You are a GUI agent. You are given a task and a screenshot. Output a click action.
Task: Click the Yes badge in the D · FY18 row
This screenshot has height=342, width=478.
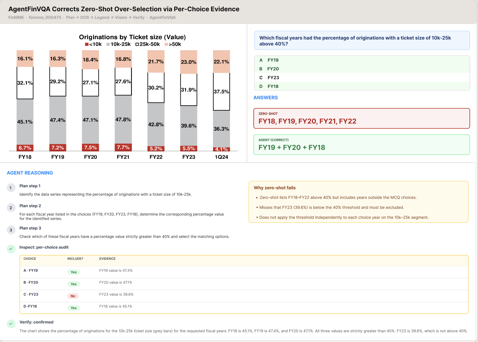[74, 308]
